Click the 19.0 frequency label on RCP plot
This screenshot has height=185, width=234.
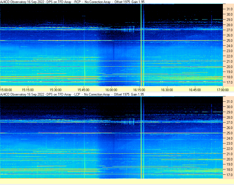pos(230,72)
